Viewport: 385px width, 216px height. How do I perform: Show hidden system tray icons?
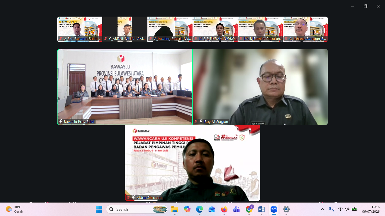(322, 209)
